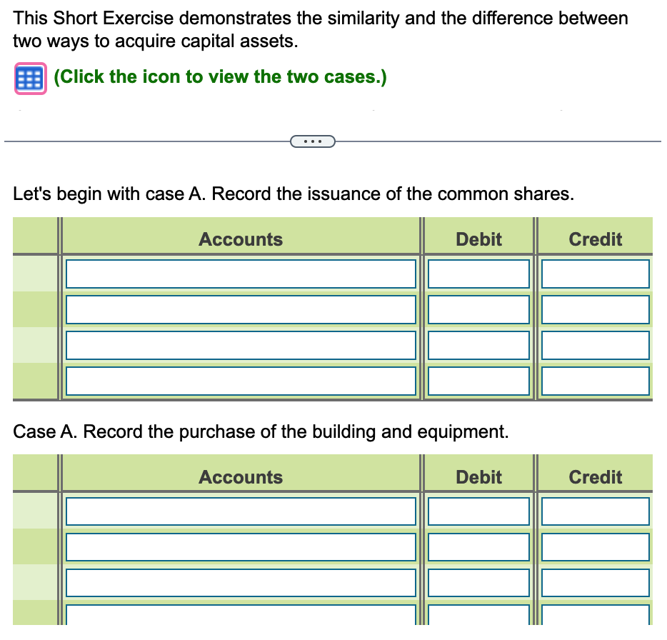The height and width of the screenshot is (640, 667).
Task: Click the Credit column header of the issuance table
Action: [x=595, y=239]
